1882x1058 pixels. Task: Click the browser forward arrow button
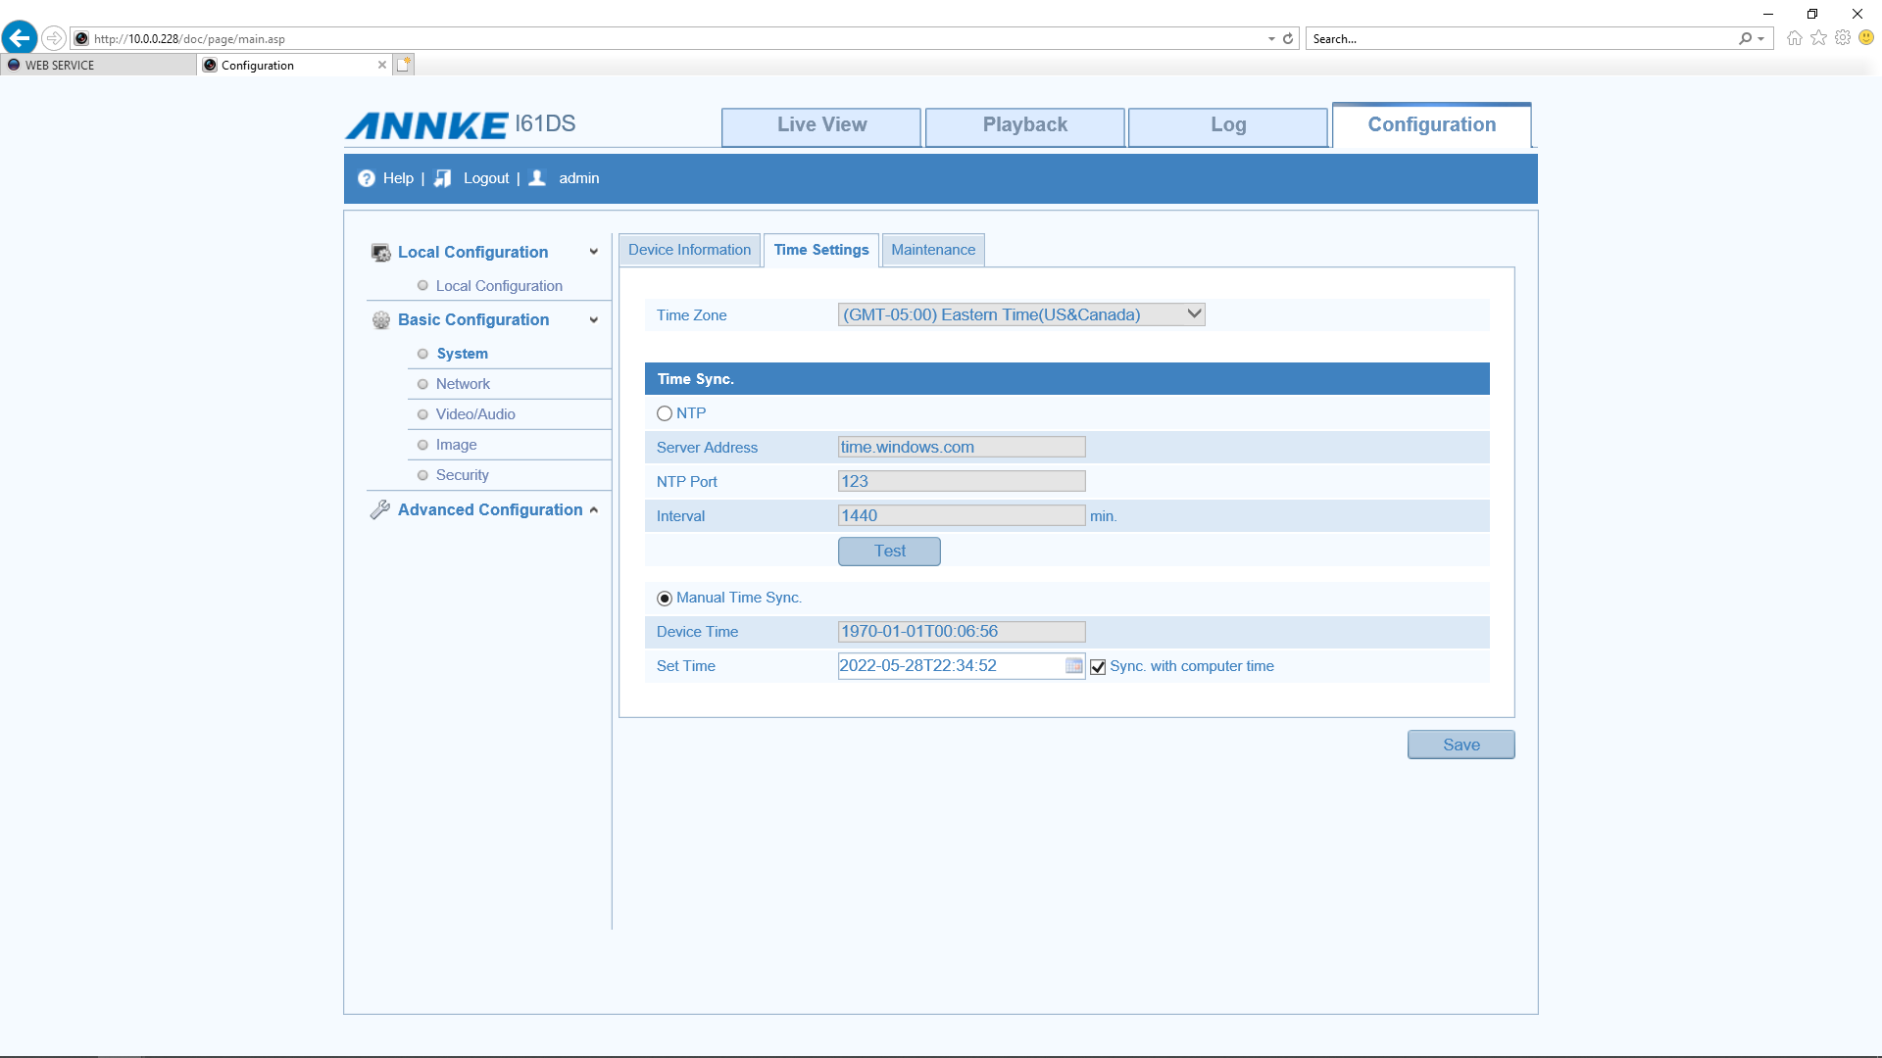coord(54,38)
